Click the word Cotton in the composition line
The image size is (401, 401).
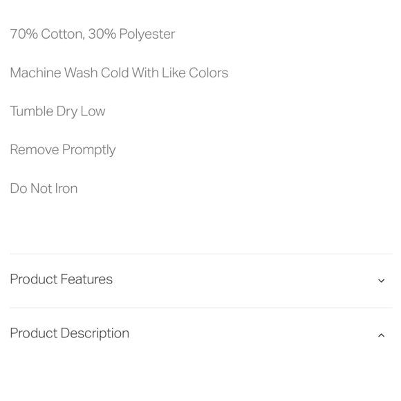pyautogui.click(x=63, y=35)
